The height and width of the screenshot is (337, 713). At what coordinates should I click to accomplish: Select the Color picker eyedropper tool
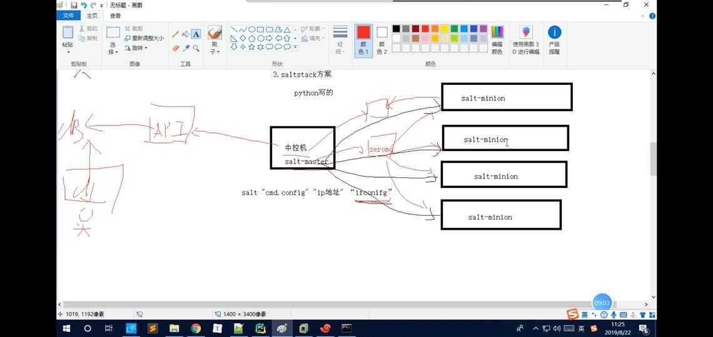pyautogui.click(x=186, y=48)
